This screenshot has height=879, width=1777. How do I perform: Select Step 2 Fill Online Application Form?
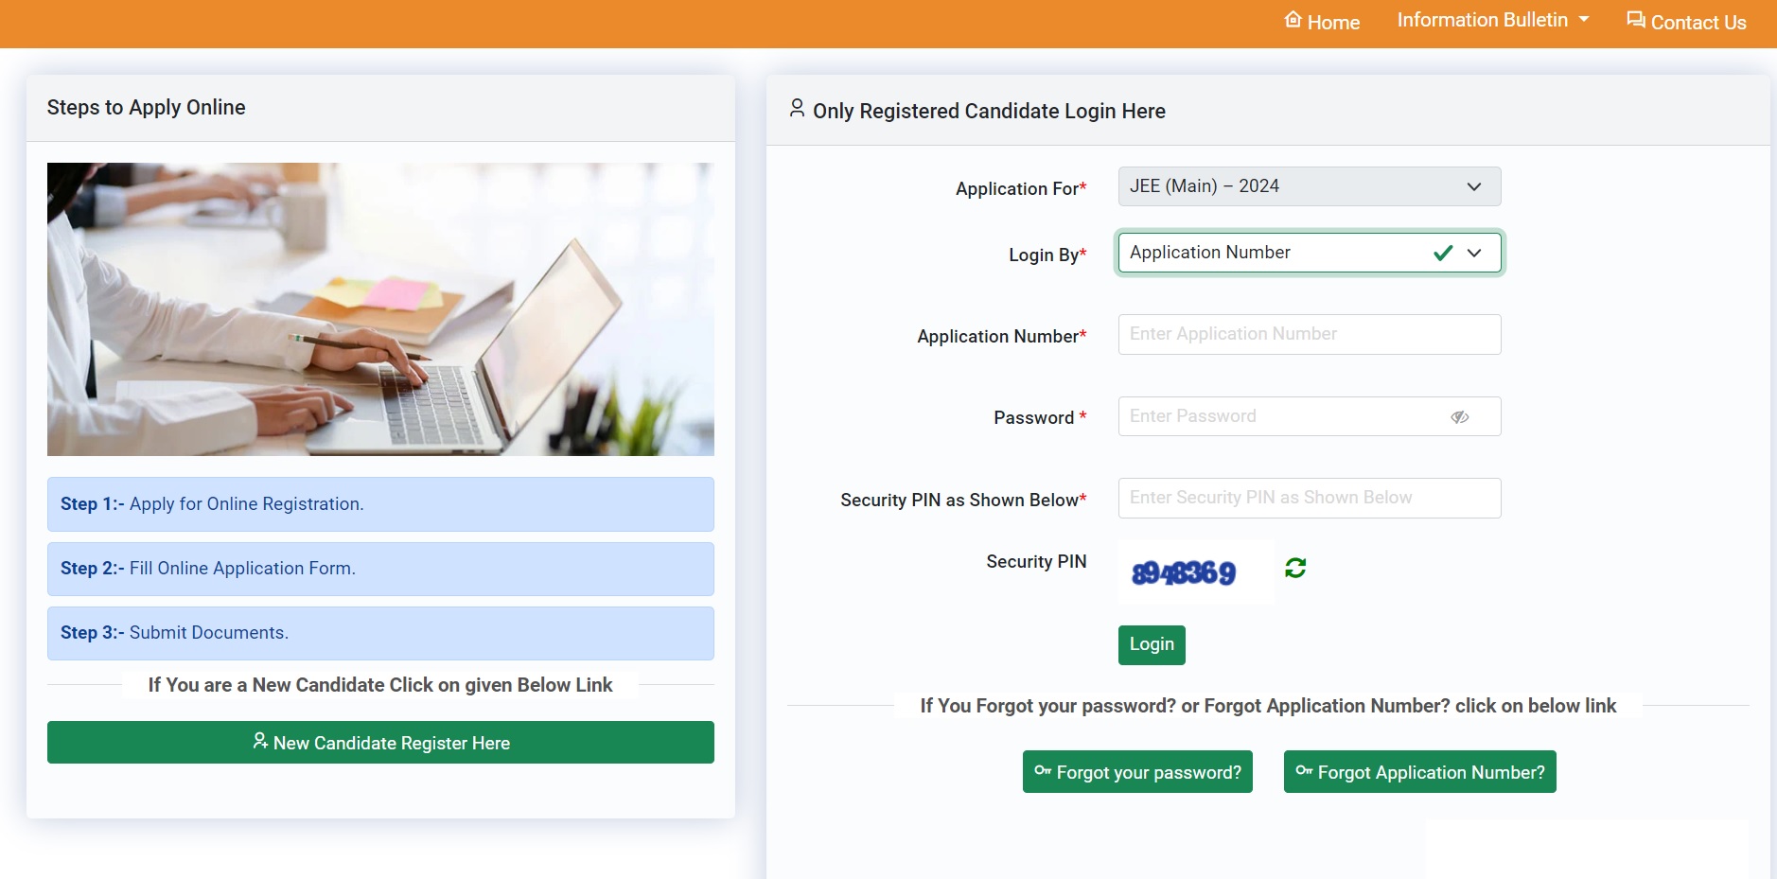click(380, 569)
